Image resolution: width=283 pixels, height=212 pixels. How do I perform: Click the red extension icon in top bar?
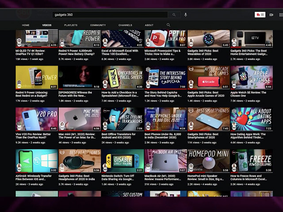258,15
